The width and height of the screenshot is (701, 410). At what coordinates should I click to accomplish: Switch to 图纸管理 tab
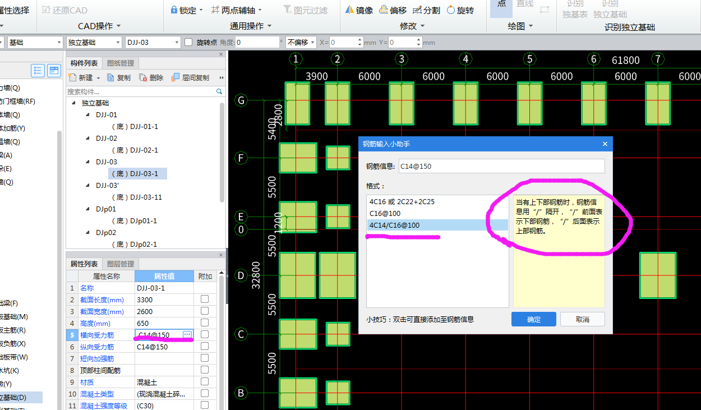tap(119, 63)
